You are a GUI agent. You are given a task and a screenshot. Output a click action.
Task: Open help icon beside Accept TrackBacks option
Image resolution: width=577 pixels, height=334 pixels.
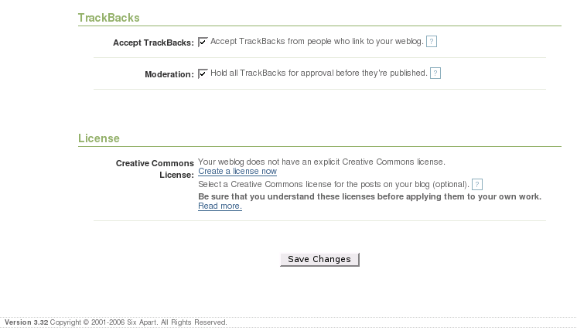[x=432, y=42]
